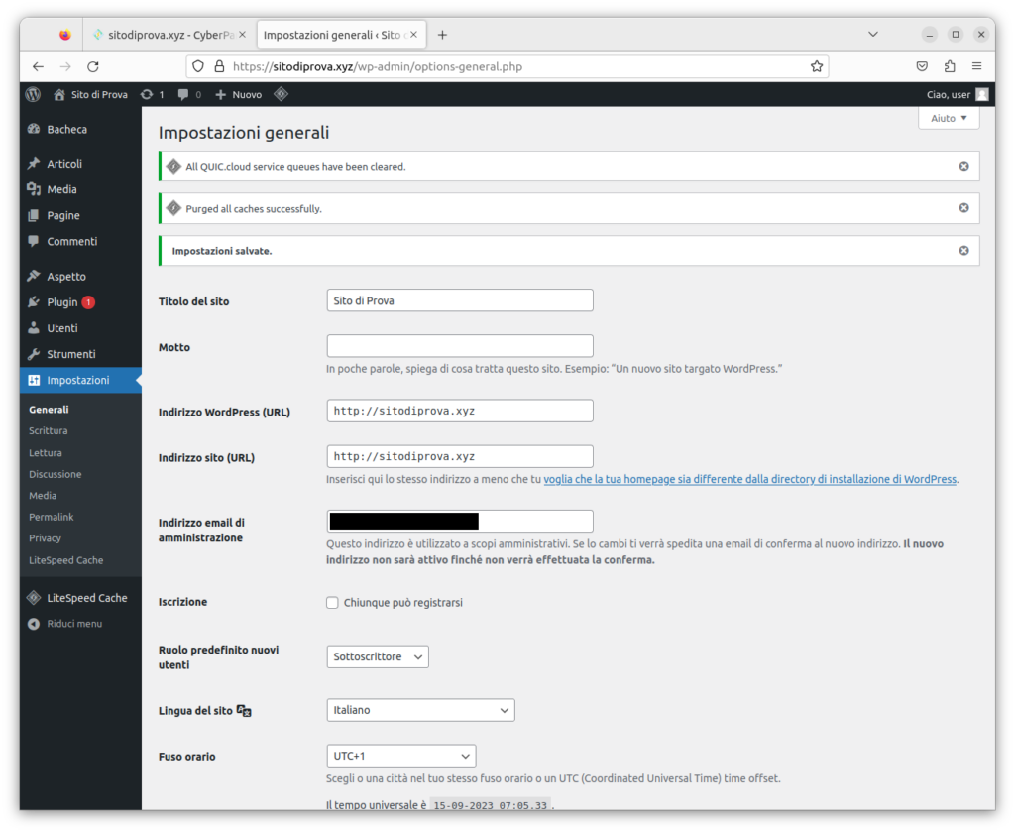Reload the current page

[93, 66]
